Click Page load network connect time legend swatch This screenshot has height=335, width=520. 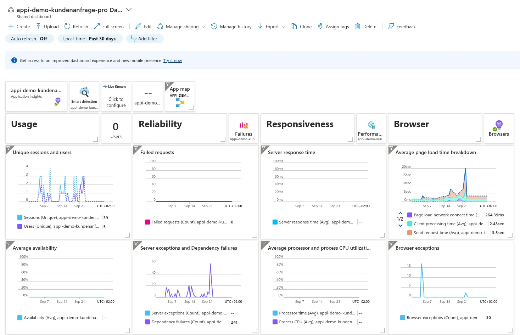click(410, 215)
